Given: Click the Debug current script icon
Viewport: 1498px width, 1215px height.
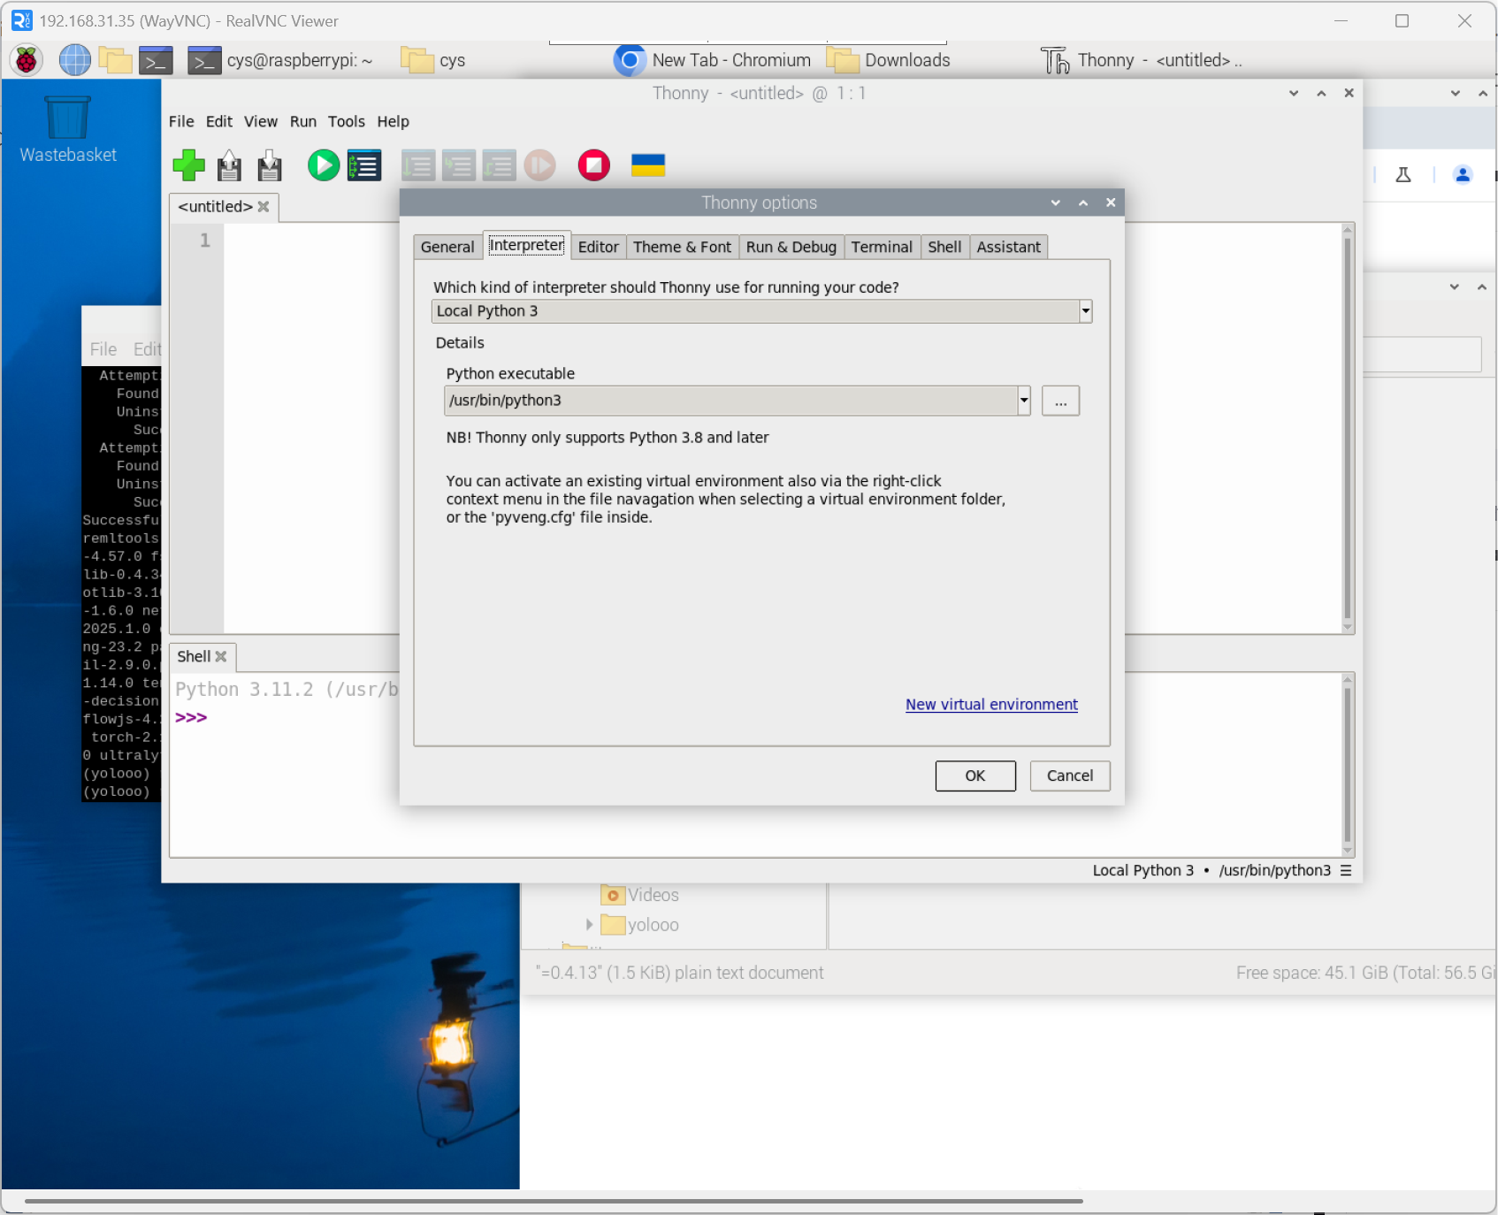Looking at the screenshot, I should [364, 165].
